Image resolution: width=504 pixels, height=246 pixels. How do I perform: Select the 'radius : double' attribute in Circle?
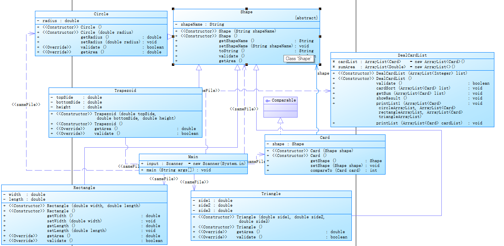point(58,21)
